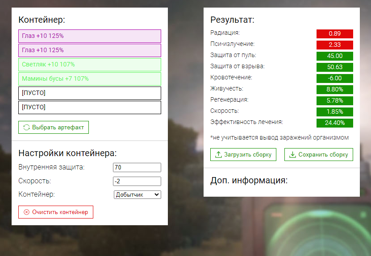371x256 pixels.
Task: Click the Внутренняя защита: label
Action: coord(51,167)
